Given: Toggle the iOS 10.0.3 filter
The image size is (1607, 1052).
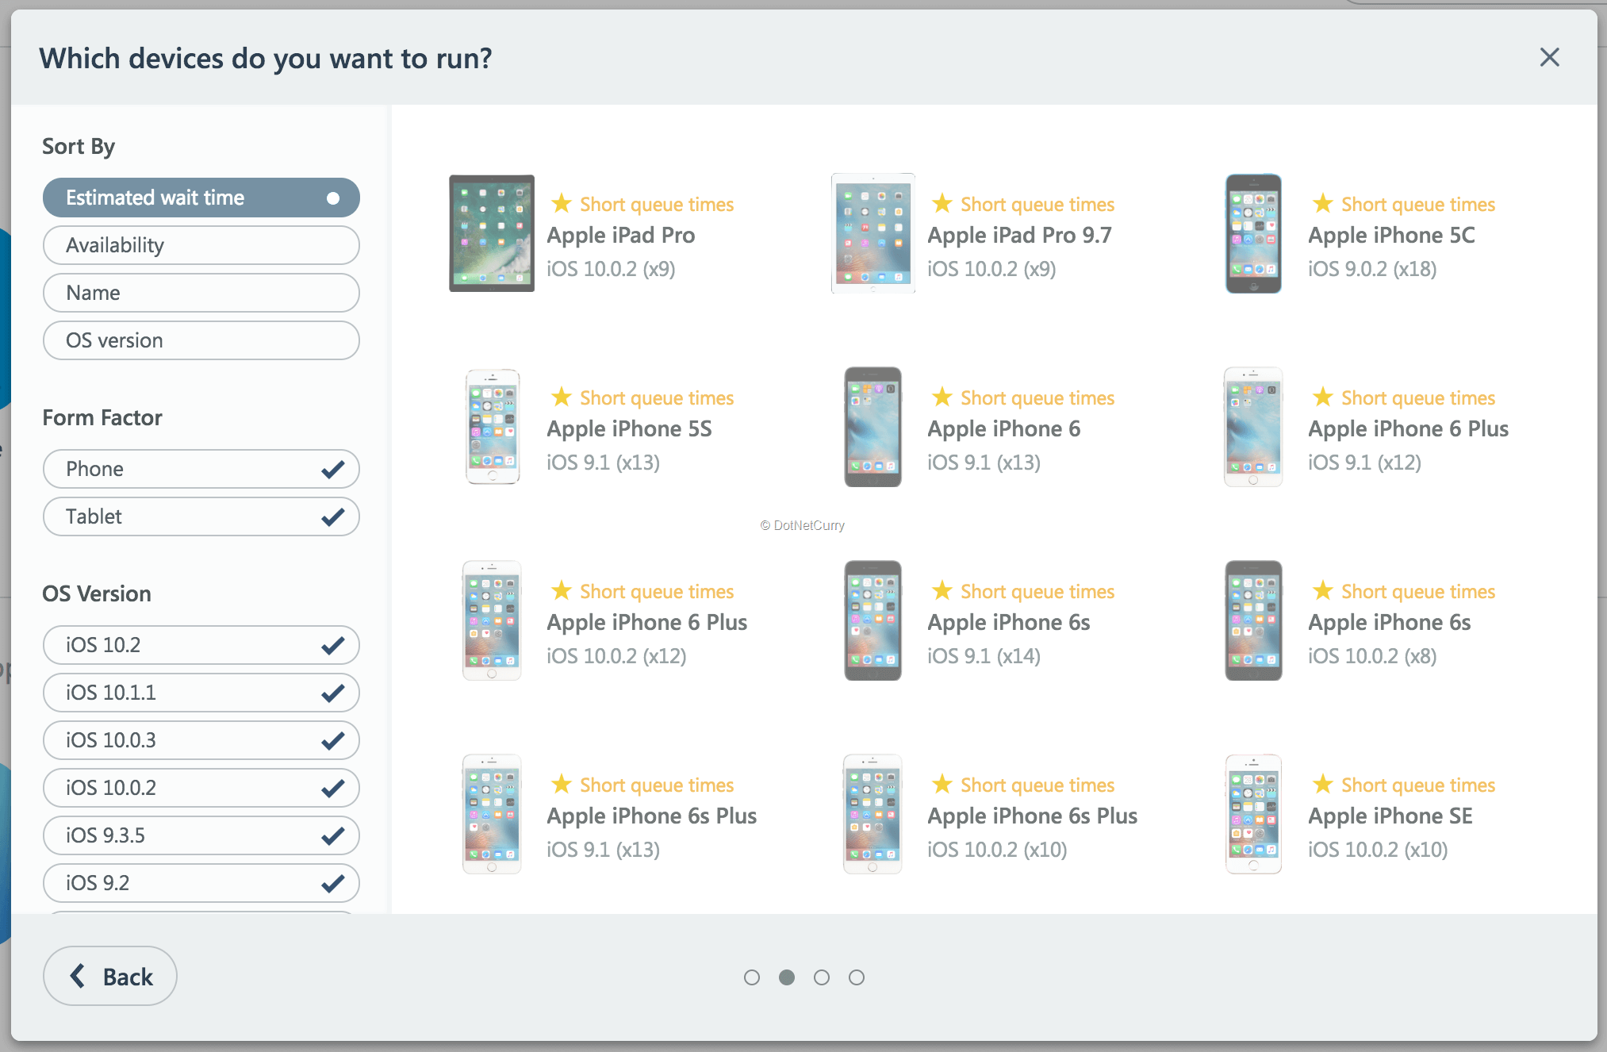Looking at the screenshot, I should coord(201,740).
